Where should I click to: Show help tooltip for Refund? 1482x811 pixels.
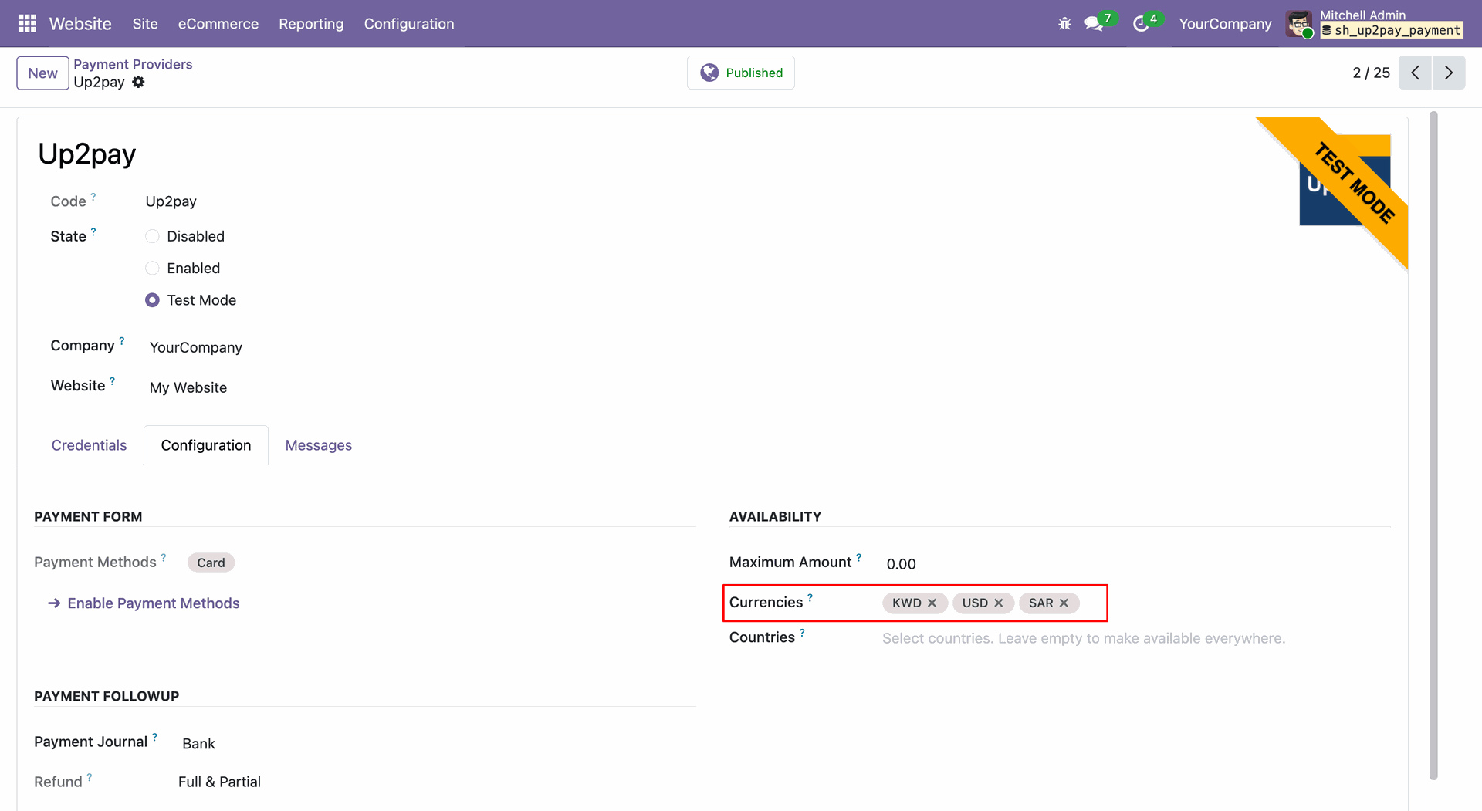(89, 777)
